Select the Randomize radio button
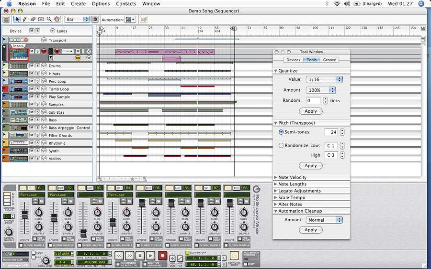This screenshot has width=431, height=269. pos(281,145)
